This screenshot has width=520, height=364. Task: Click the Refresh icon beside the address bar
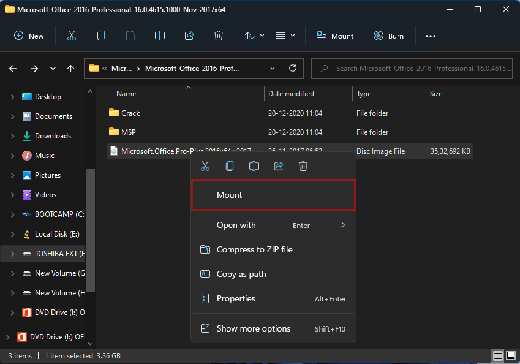[293, 69]
